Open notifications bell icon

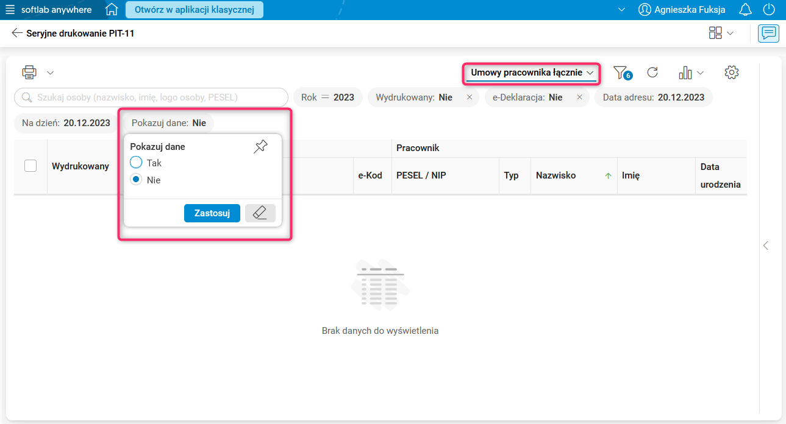pos(745,10)
